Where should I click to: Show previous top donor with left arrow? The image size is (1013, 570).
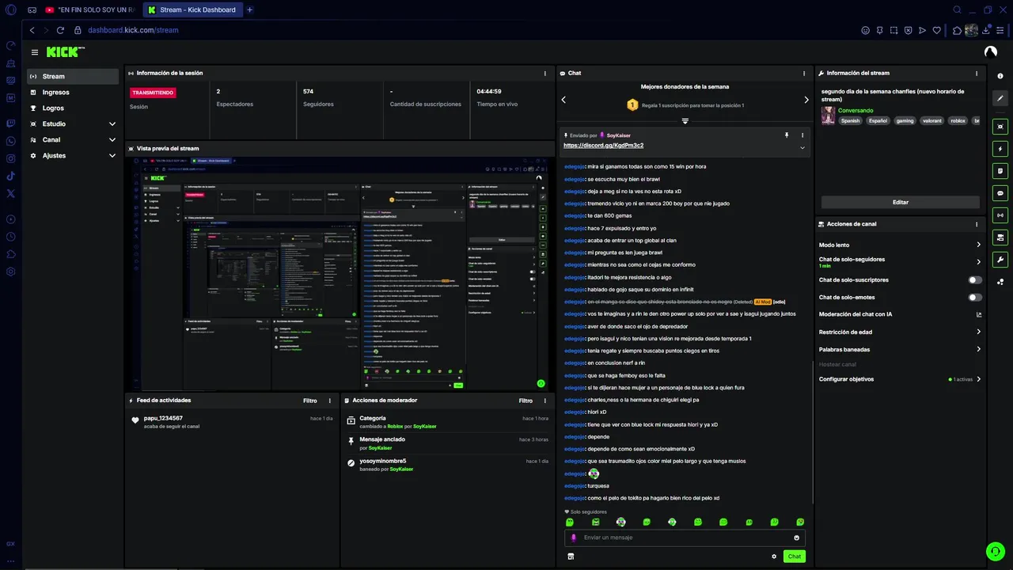pyautogui.click(x=563, y=100)
